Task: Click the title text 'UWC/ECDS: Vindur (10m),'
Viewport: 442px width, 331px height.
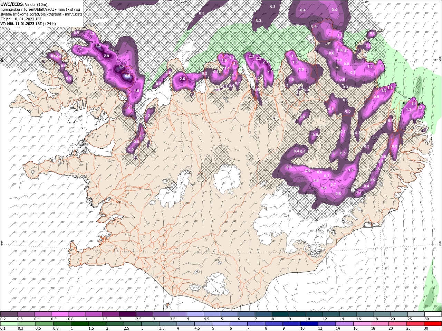Action: [x=25, y=4]
